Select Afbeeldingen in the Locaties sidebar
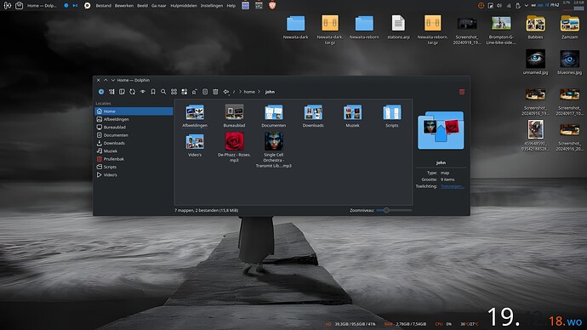This screenshot has width=587, height=330. coord(134,119)
